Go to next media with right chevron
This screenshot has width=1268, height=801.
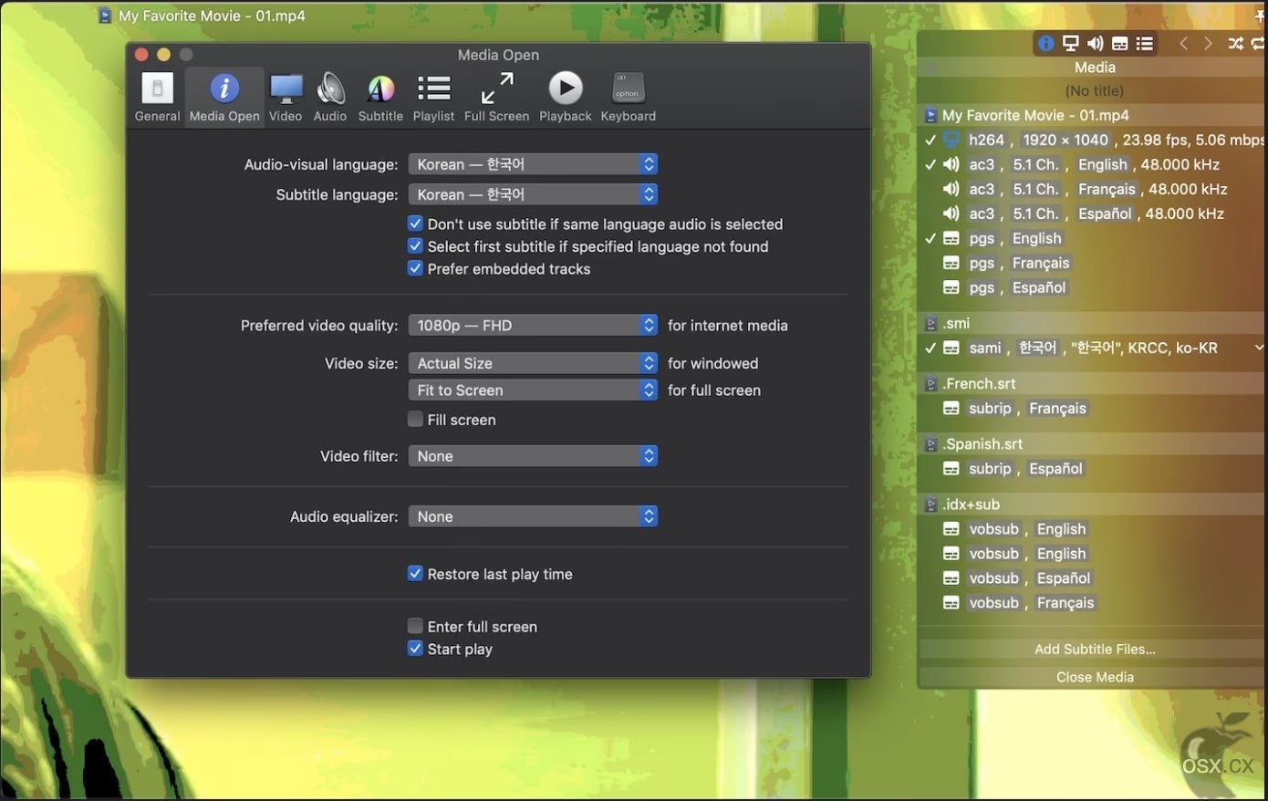click(1208, 43)
